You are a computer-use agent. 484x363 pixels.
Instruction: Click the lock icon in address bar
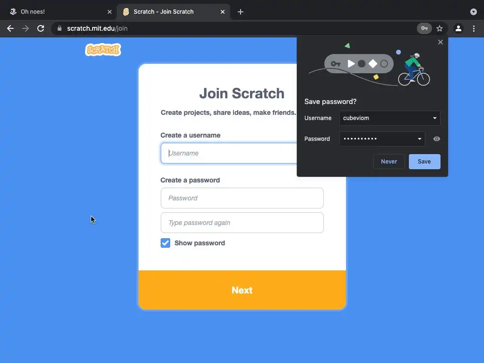pyautogui.click(x=60, y=28)
